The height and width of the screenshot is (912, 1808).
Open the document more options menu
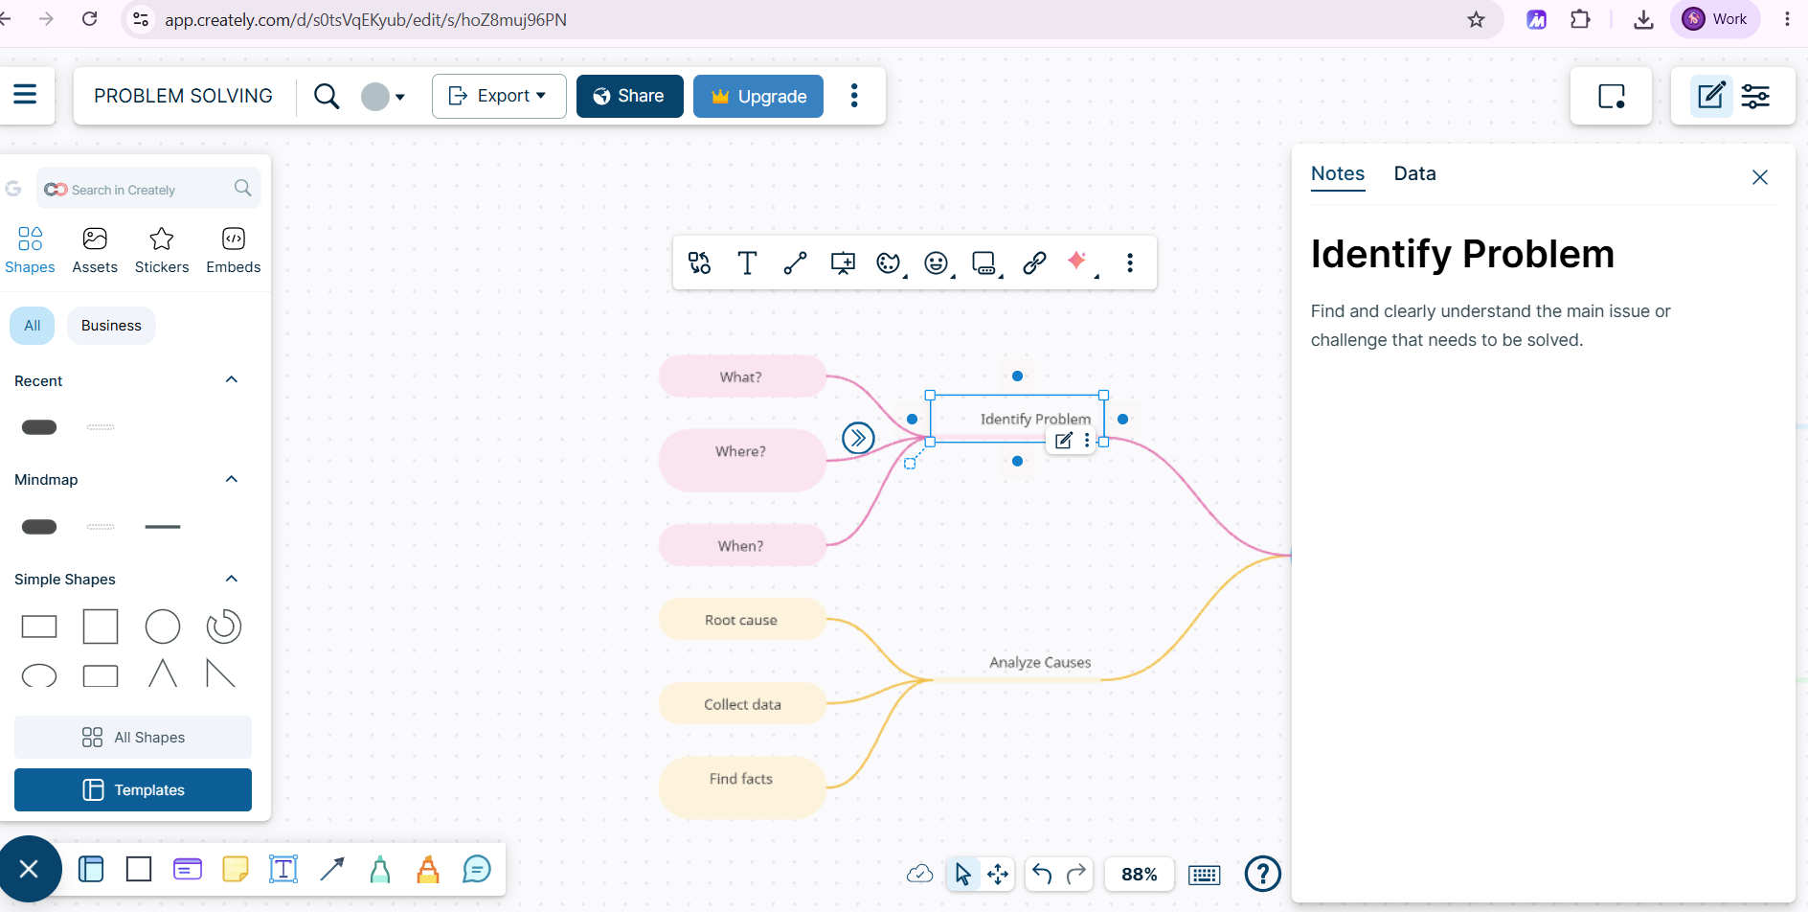tap(854, 95)
